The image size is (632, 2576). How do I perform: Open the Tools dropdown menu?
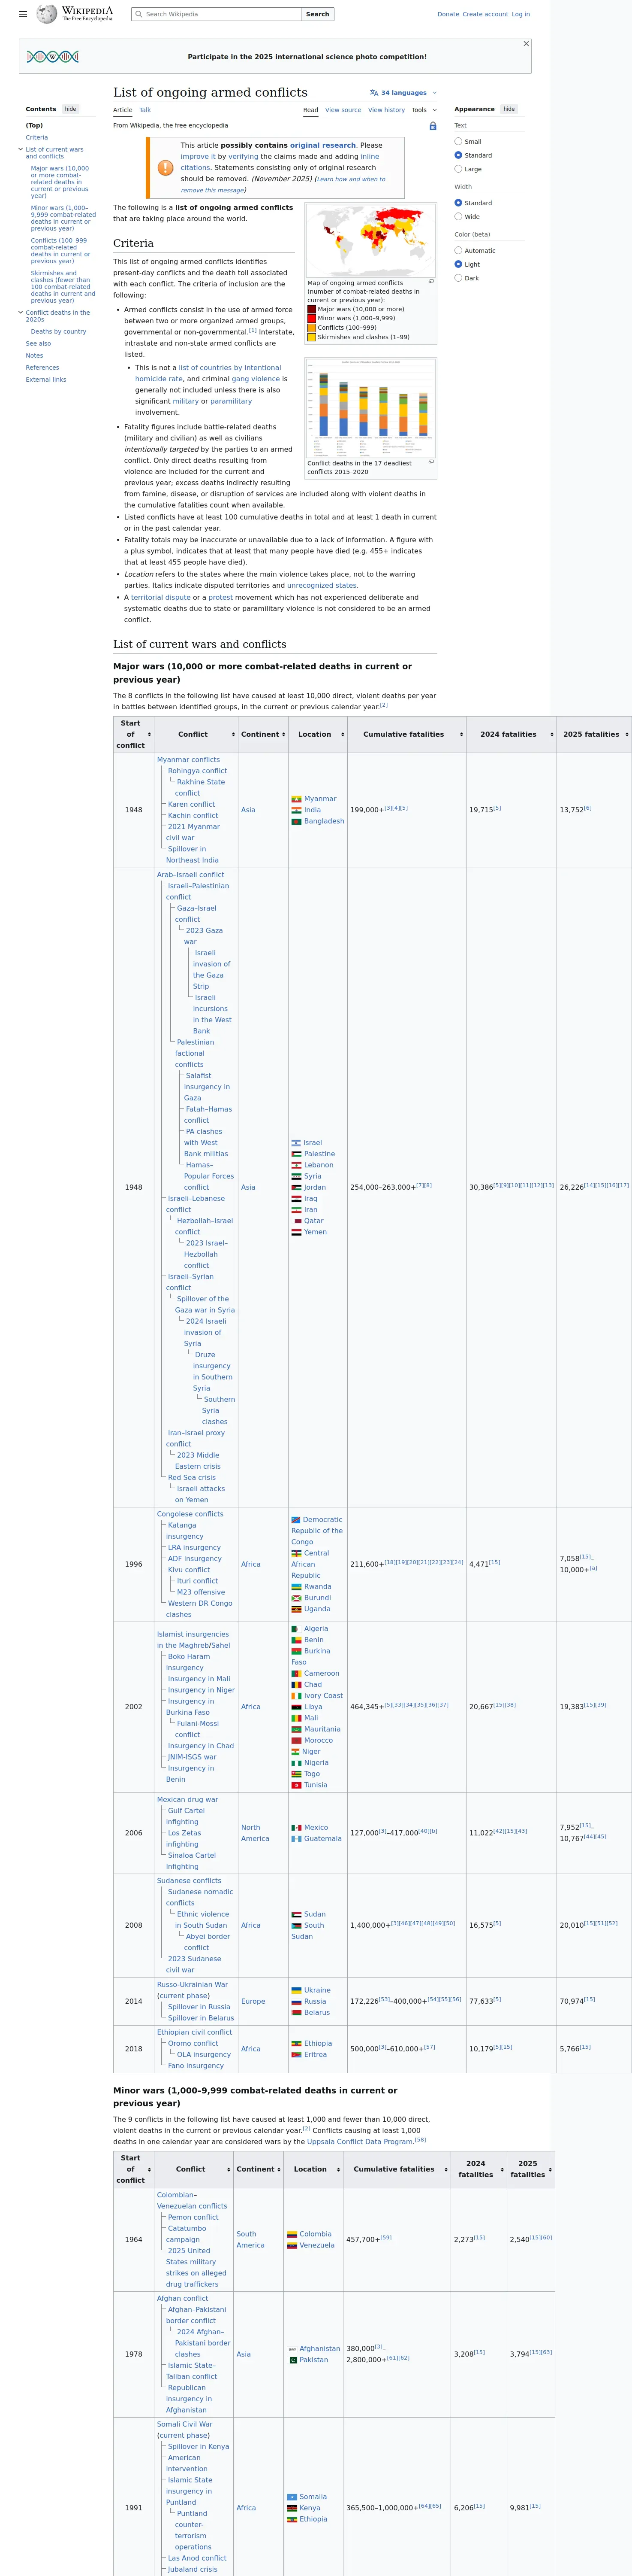click(x=424, y=110)
